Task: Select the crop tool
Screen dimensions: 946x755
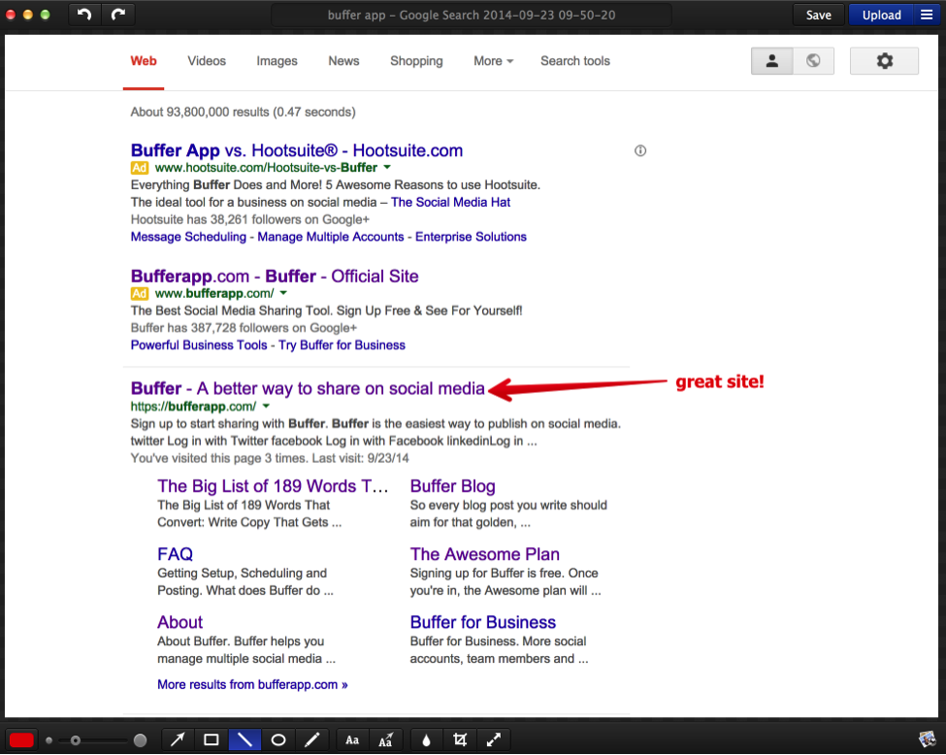Action: point(460,739)
